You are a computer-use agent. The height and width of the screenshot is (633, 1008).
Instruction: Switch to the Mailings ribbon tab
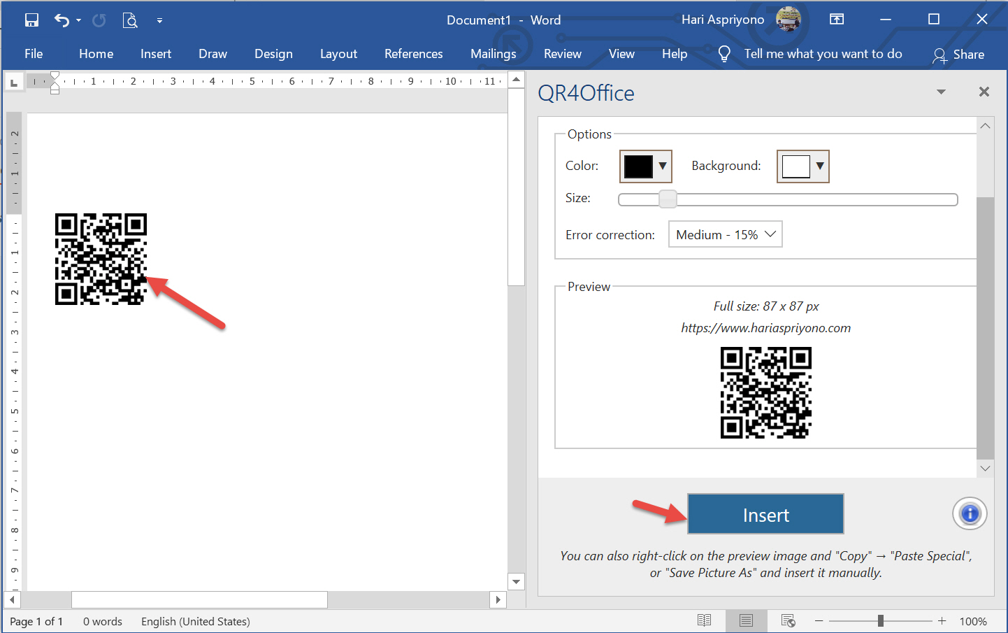pos(493,53)
